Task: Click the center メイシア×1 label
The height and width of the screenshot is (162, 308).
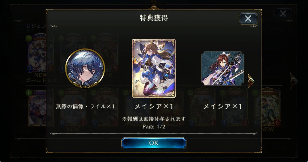Action: [154, 106]
